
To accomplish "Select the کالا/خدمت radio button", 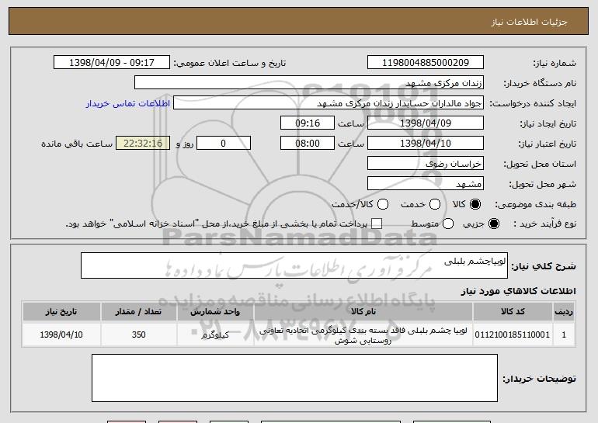I will click(383, 204).
